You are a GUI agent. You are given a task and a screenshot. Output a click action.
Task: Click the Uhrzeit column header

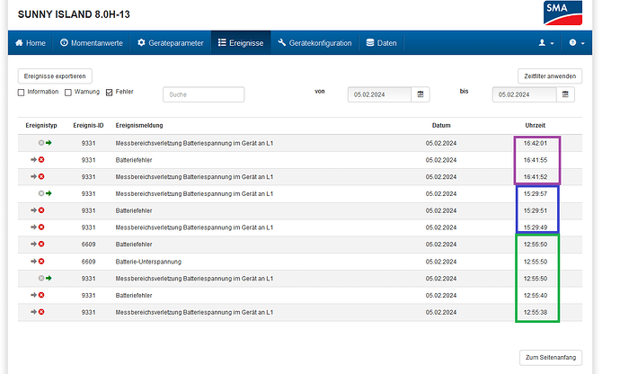point(536,126)
